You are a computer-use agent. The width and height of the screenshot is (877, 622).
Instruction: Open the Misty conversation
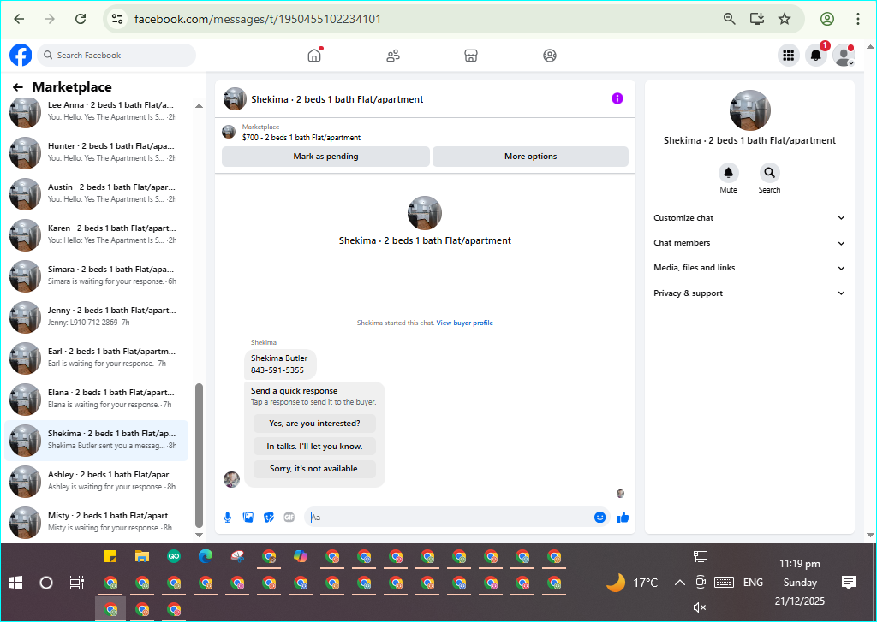(97, 522)
